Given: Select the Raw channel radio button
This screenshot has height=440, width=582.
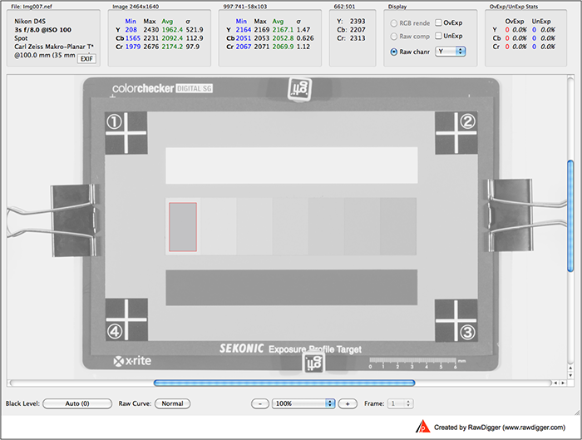Looking at the screenshot, I should pos(393,52).
